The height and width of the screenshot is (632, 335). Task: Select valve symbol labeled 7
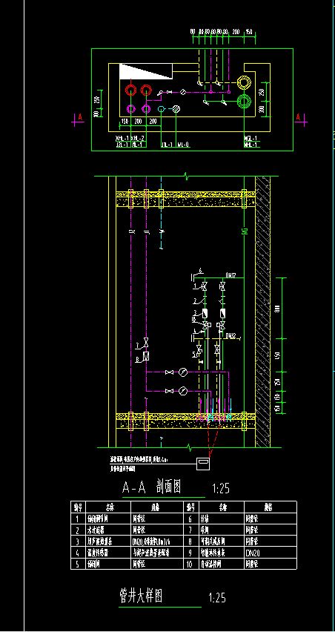[x=146, y=342]
